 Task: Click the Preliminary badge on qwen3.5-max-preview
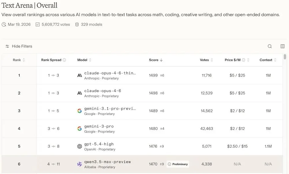(178, 164)
